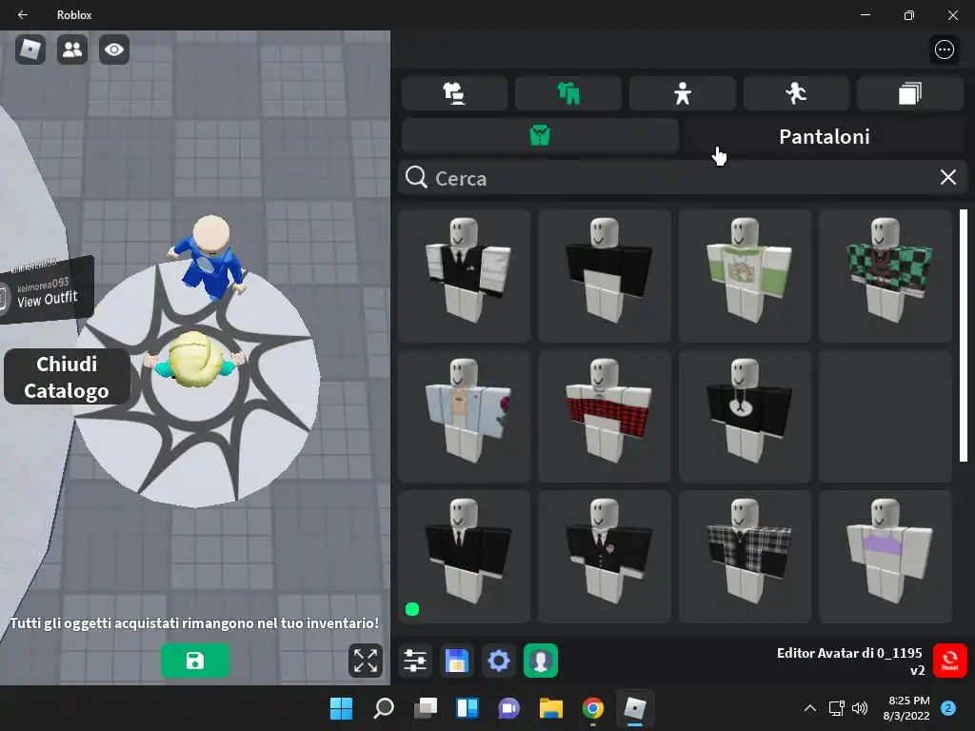The height and width of the screenshot is (731, 975).
Task: Pick the red plaid white shirt
Action: (605, 416)
